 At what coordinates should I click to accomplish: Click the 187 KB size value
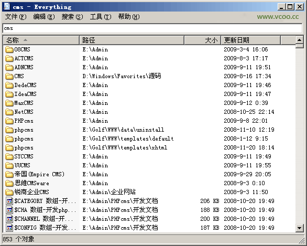pos(210,228)
